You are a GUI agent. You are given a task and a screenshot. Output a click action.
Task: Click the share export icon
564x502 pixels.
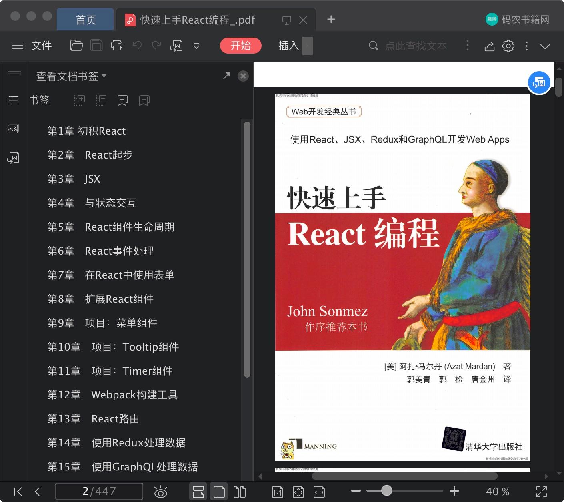click(x=489, y=46)
